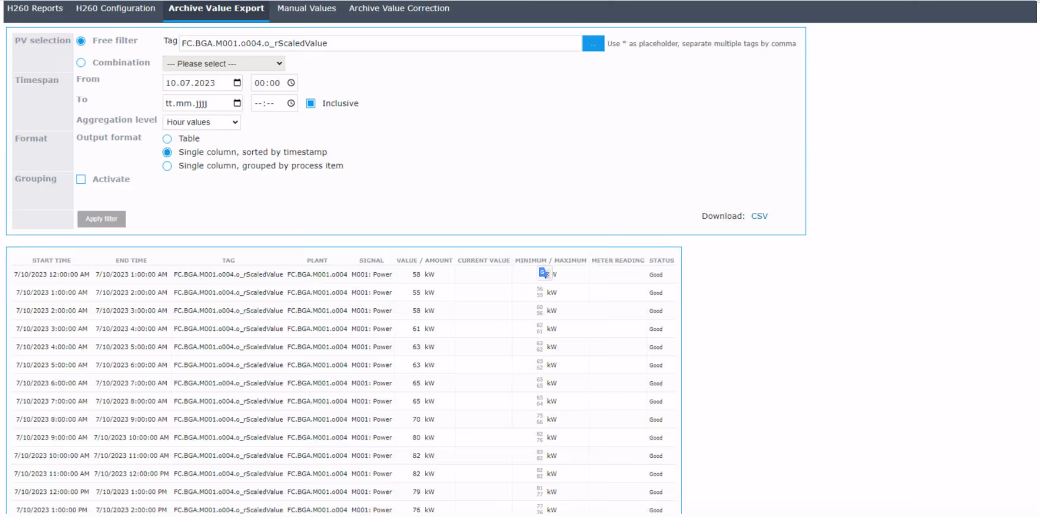The image size is (1040, 517).
Task: Open the From time clock icon
Action: tap(291, 83)
